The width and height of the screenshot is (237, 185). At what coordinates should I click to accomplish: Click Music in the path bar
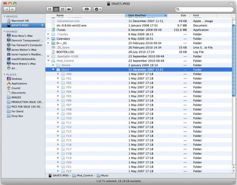(x=103, y=176)
